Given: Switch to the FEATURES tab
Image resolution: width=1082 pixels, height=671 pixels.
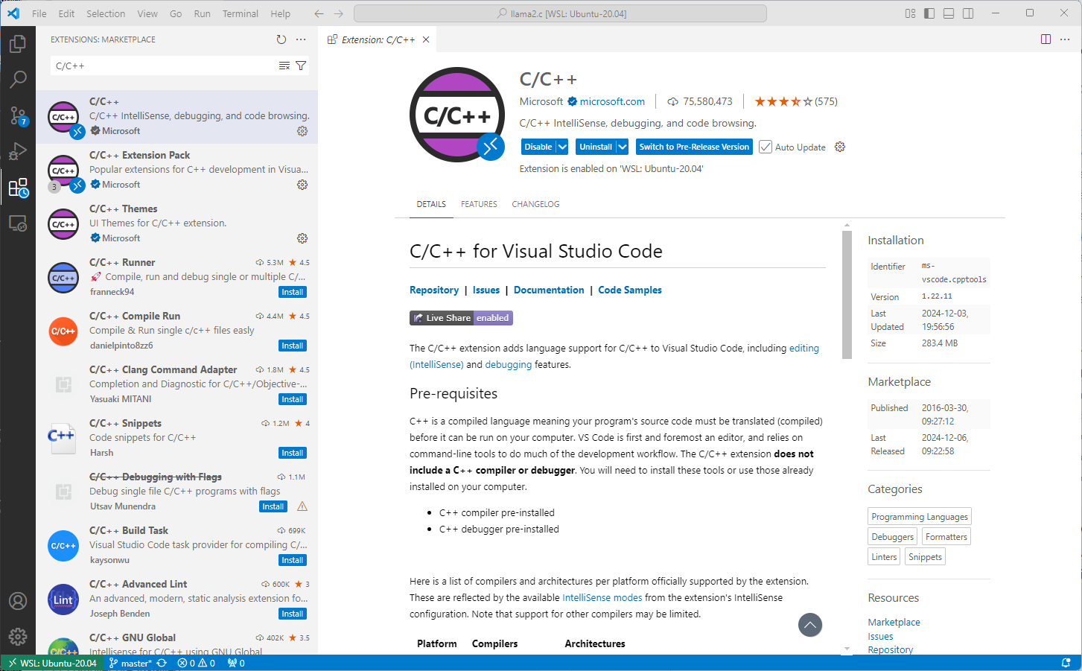Looking at the screenshot, I should 479,204.
